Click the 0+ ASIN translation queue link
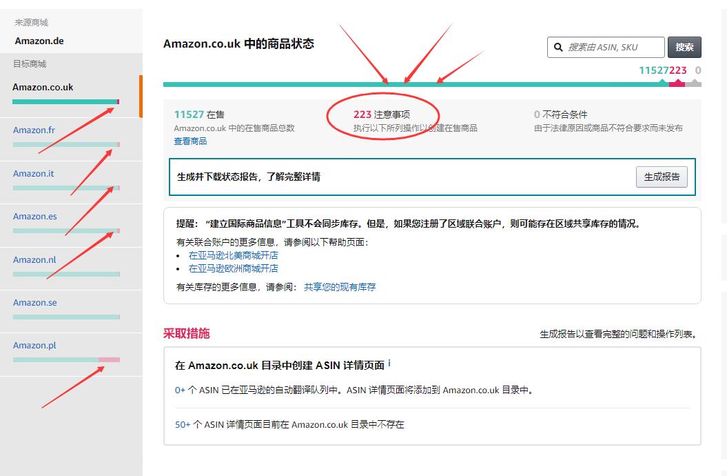The image size is (727, 476). (x=180, y=390)
